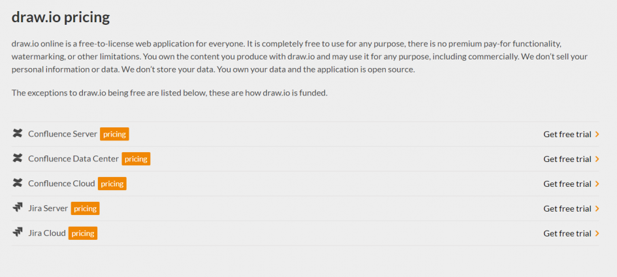Get free trial for Jira Server
This screenshot has width=617, height=277.
click(x=567, y=208)
